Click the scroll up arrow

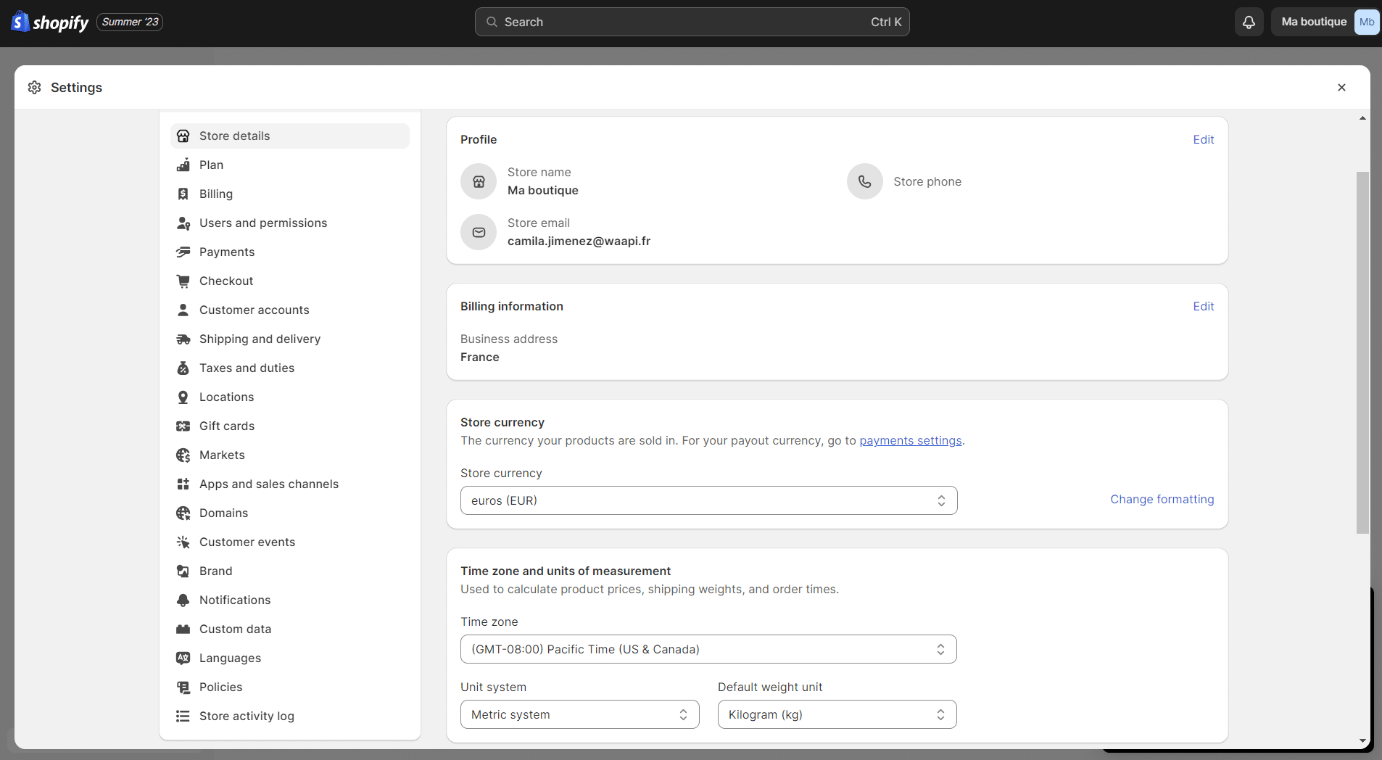point(1362,117)
